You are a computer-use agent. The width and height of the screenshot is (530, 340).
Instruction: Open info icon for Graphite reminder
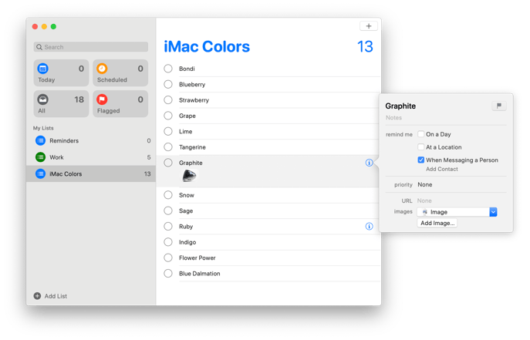click(369, 163)
